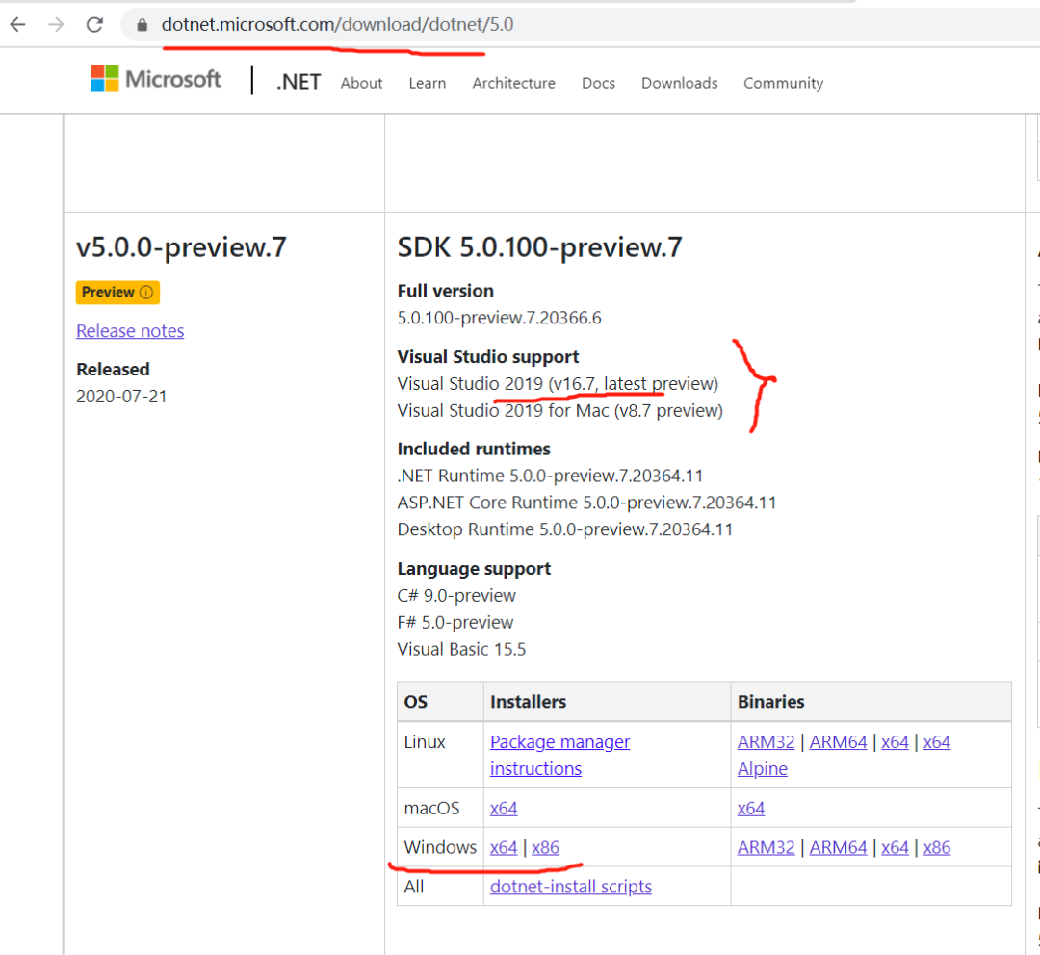Image resolution: width=1040 pixels, height=955 pixels.
Task: Open the About menu item
Action: tap(361, 83)
